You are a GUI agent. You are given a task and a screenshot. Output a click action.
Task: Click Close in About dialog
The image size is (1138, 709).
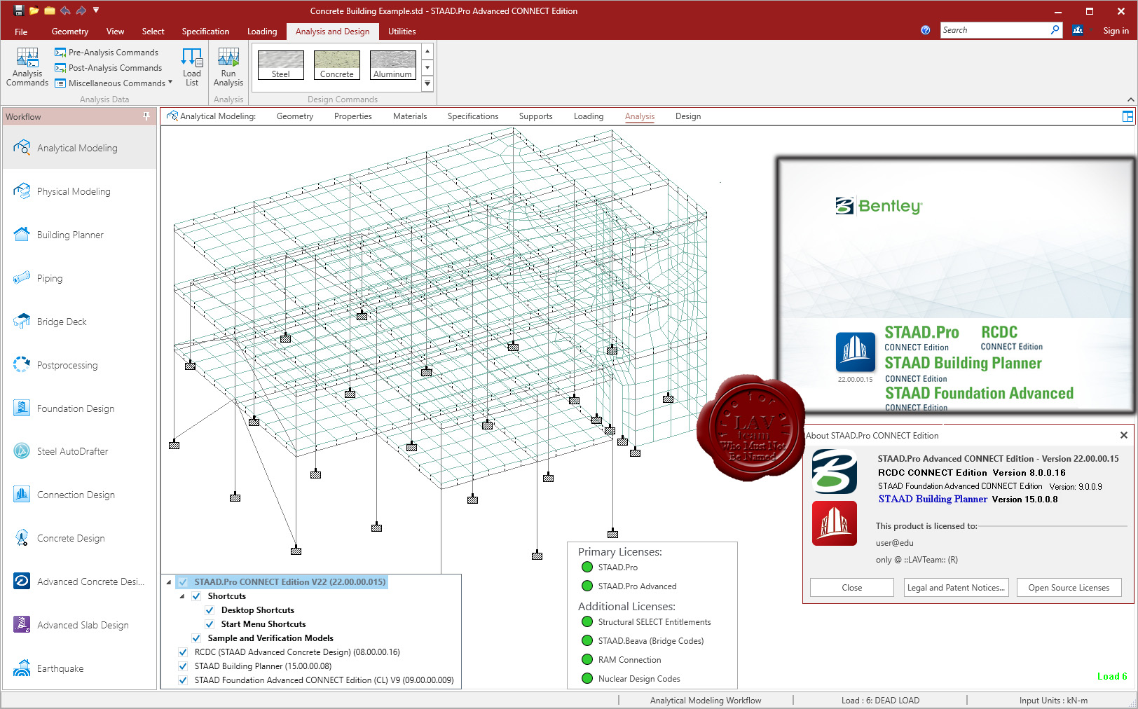click(852, 588)
